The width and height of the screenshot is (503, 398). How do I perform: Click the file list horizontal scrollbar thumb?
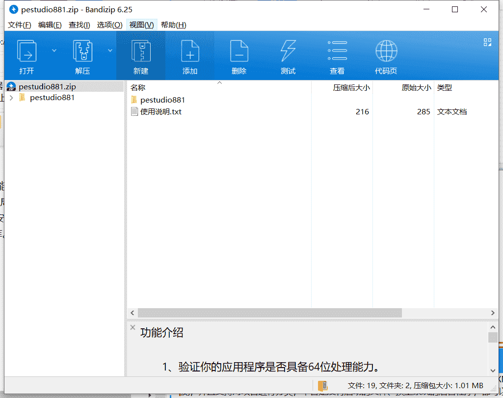[x=270, y=313]
